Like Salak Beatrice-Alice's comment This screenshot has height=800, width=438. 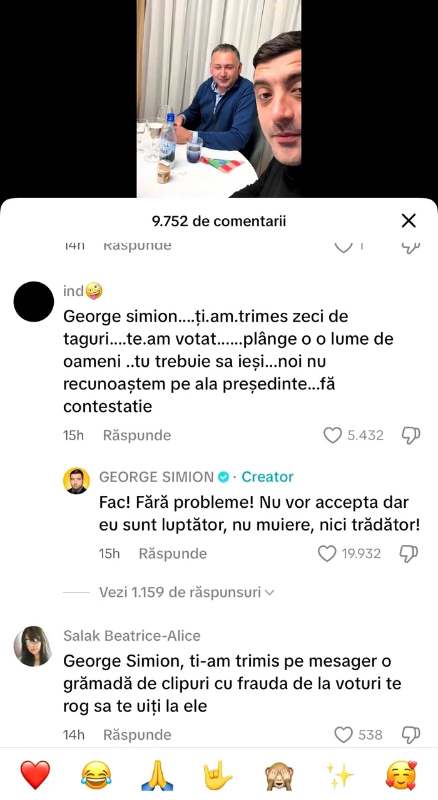(x=344, y=734)
